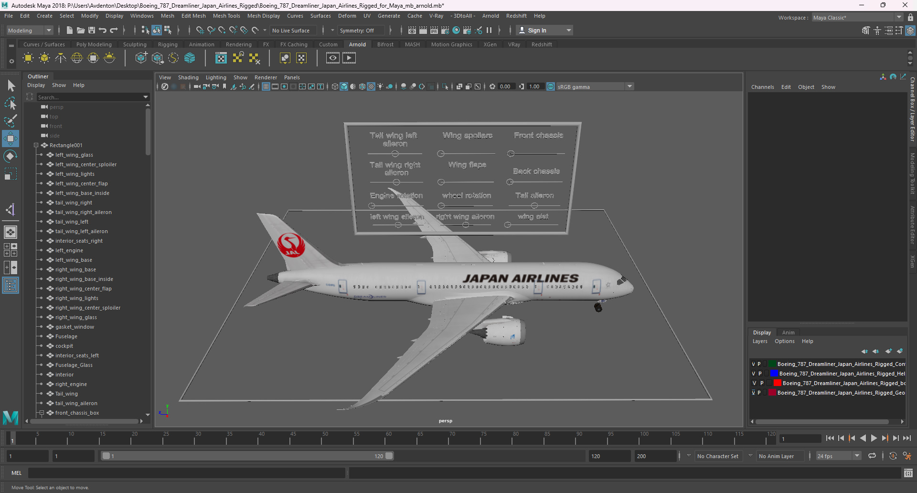Click the green color swatch of Con layer
The image size is (917, 493).
(772, 364)
